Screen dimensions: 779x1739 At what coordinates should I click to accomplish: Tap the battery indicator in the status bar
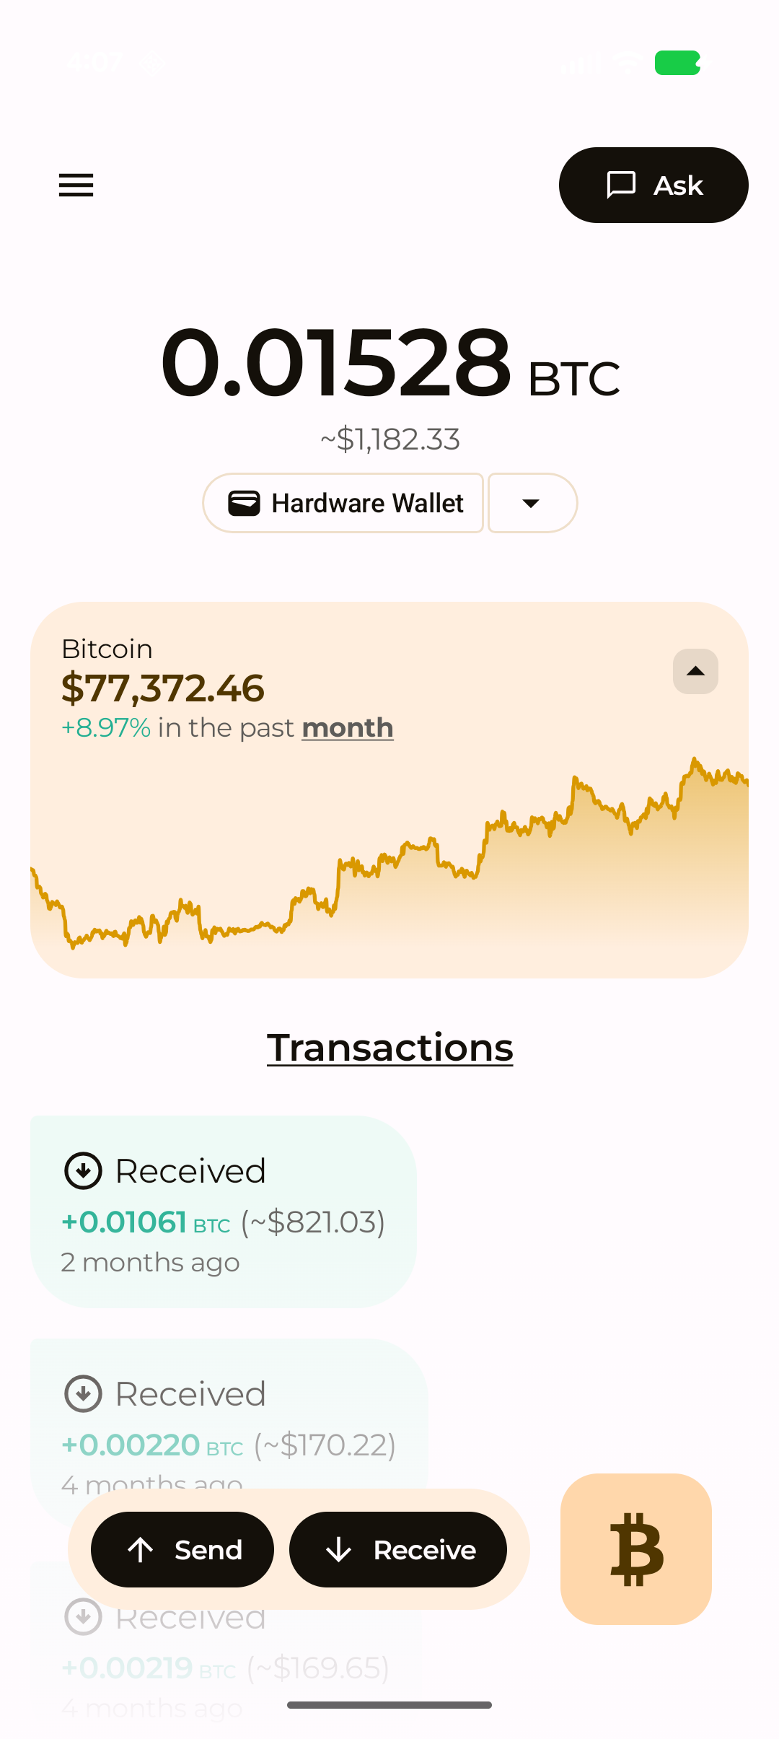click(x=675, y=63)
